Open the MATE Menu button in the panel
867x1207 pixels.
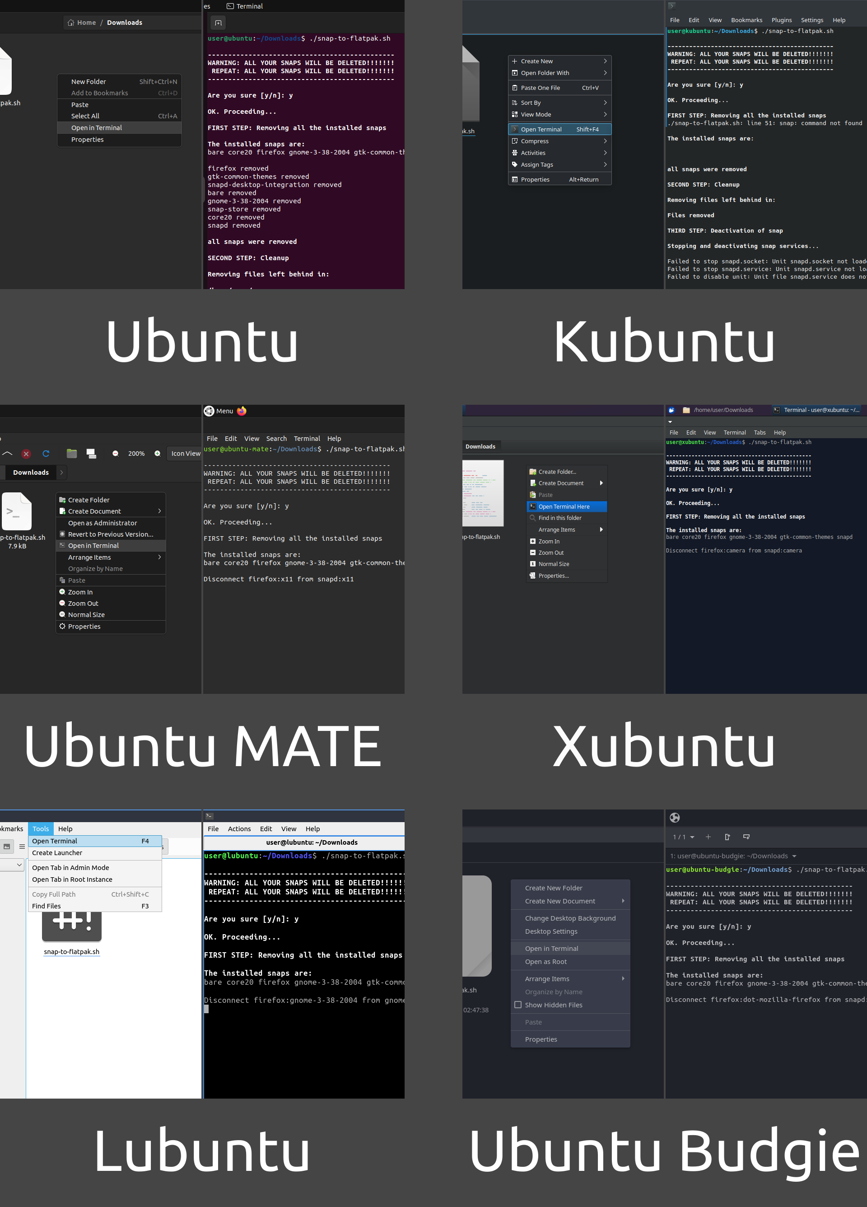pos(219,411)
